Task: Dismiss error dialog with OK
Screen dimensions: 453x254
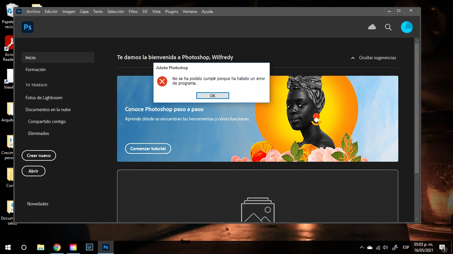Action: pyautogui.click(x=213, y=96)
